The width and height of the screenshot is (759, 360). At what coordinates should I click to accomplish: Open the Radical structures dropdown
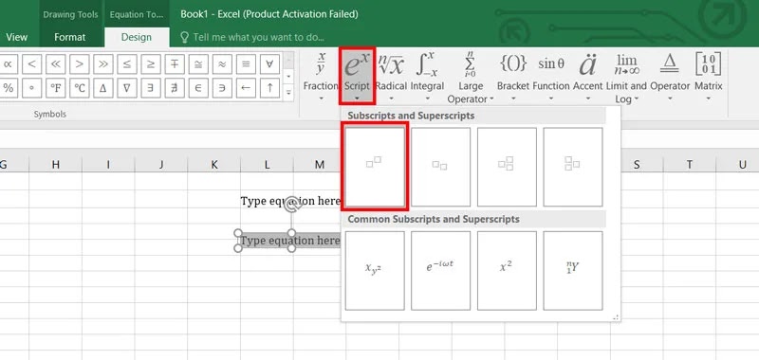[391, 77]
